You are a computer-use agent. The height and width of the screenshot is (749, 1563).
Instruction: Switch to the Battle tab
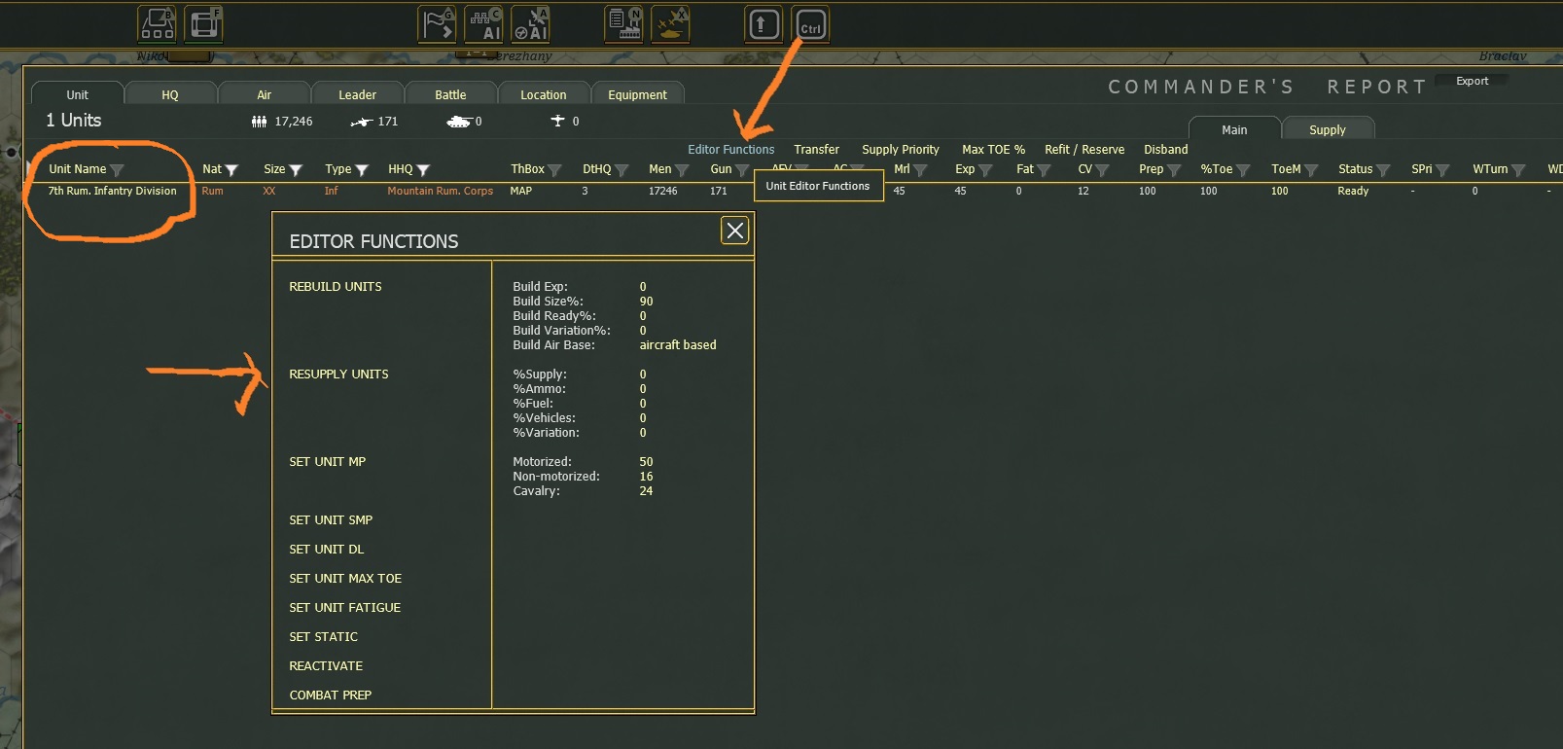point(450,94)
